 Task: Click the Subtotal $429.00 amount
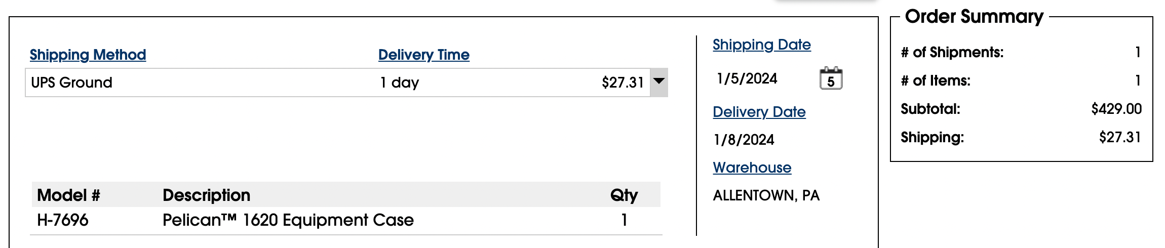(1116, 109)
